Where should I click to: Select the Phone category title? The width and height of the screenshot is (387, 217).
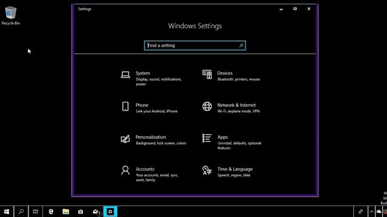pos(142,105)
